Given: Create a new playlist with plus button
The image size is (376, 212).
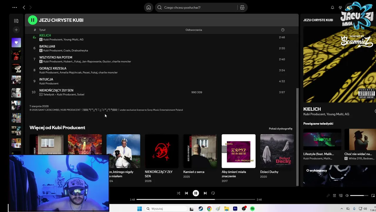Looking at the screenshot, I should point(16,30).
